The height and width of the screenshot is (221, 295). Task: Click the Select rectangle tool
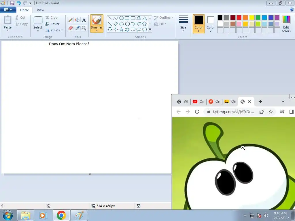pos(38,20)
